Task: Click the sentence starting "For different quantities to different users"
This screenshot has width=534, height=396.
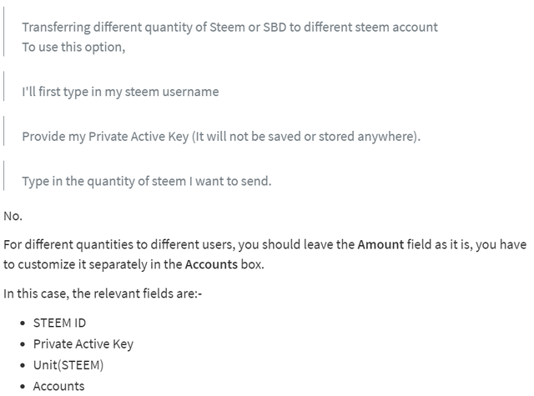Action: [265, 254]
